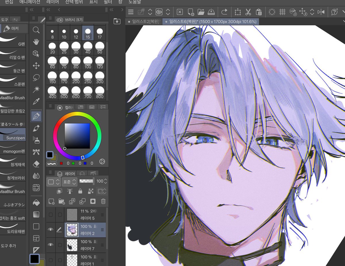Select the Figure rectangle tool
This screenshot has width=345, height=266.
tap(36, 226)
